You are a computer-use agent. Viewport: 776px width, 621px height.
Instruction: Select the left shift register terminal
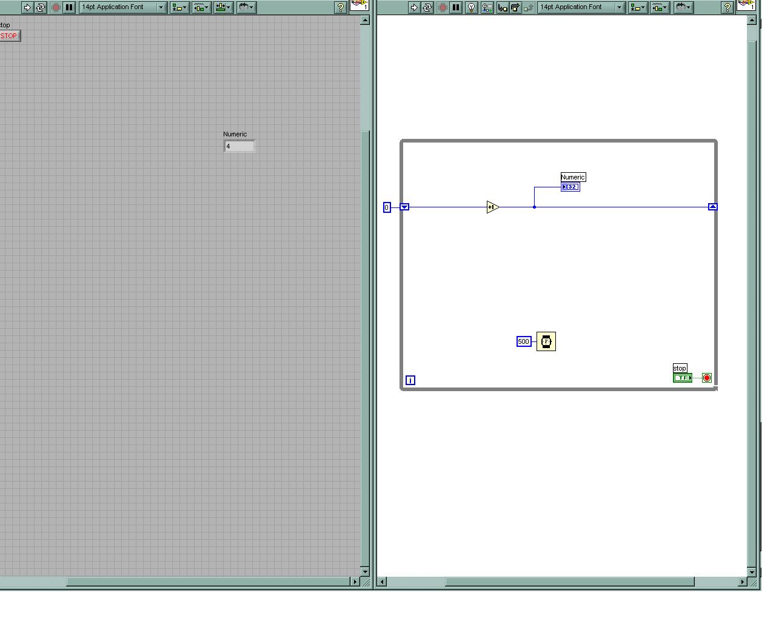(x=404, y=207)
